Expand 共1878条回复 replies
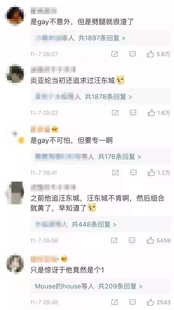 pyautogui.click(x=108, y=97)
